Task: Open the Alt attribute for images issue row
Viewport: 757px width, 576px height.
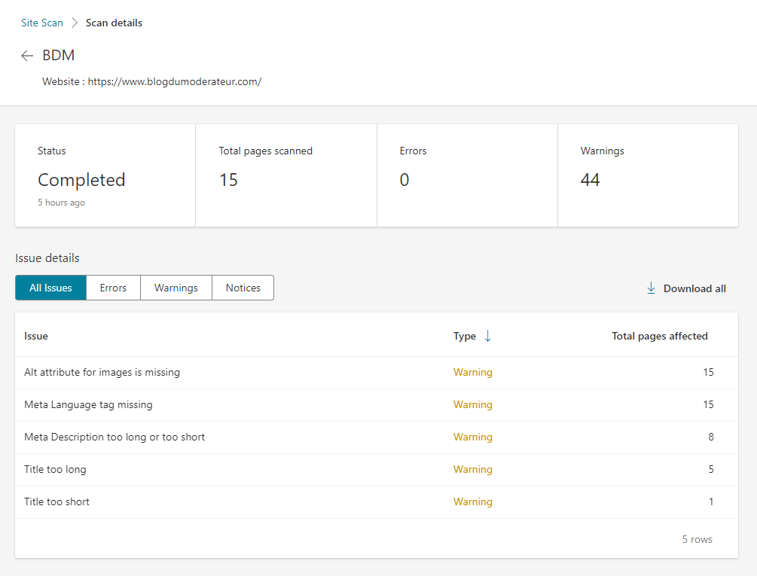Action: (102, 372)
